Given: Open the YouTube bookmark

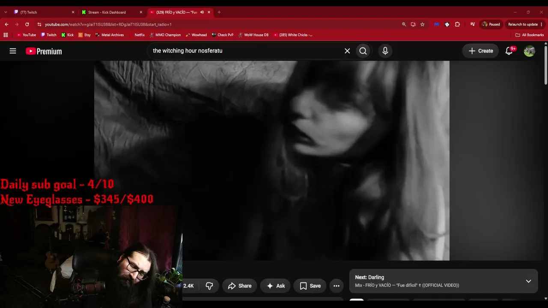Looking at the screenshot, I should 26,35.
